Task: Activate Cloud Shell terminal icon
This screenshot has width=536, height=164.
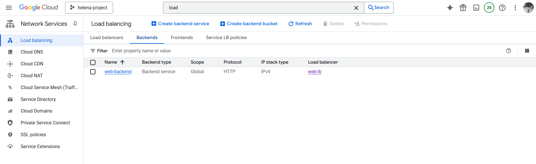Action: tap(476, 8)
